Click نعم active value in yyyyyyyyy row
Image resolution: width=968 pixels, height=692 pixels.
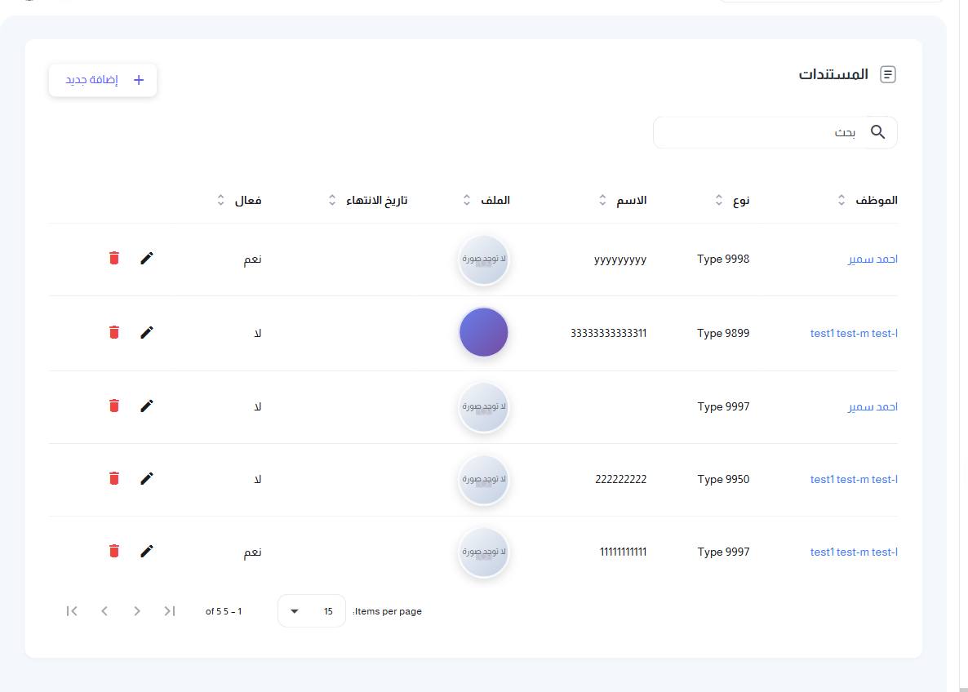click(x=252, y=259)
